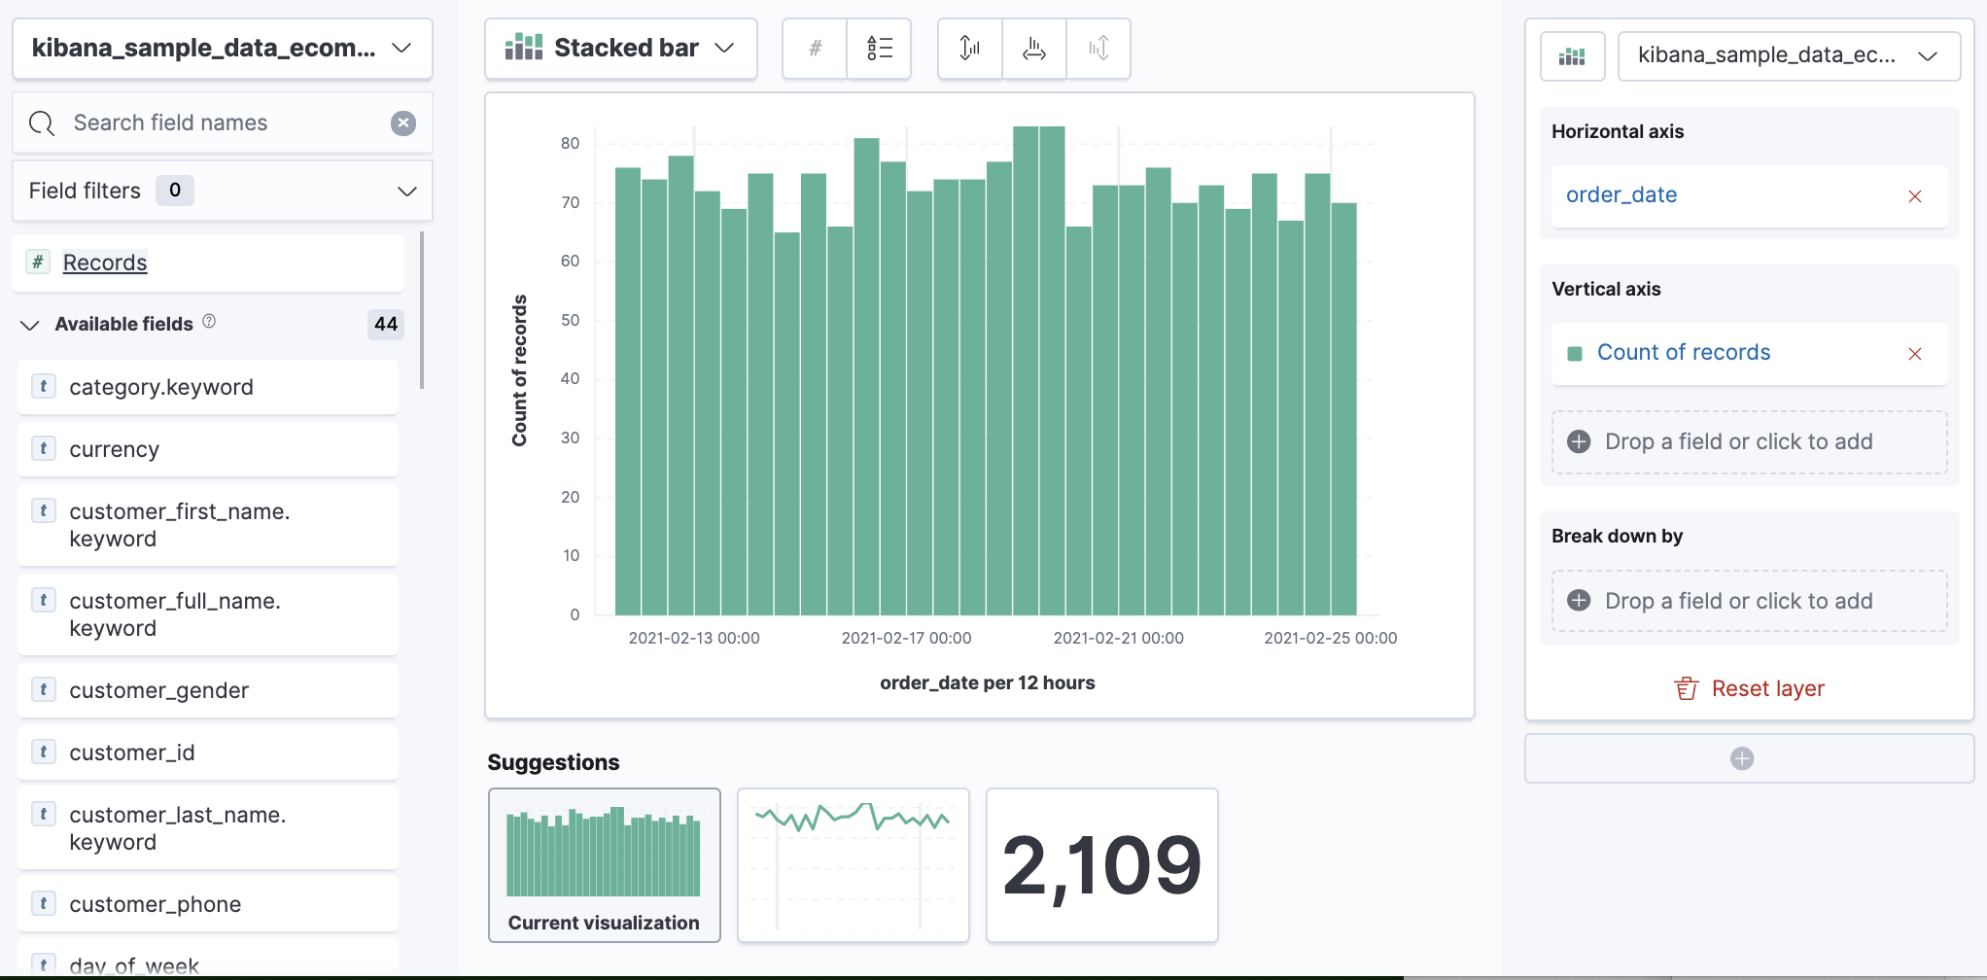Image resolution: width=1987 pixels, height=980 pixels.
Task: Open bottom axis settings icon
Action: click(x=1033, y=49)
